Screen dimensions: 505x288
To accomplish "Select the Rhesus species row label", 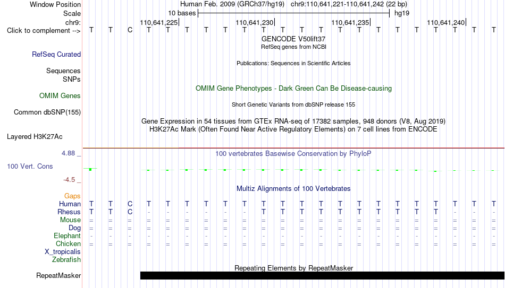I will pyautogui.click(x=69, y=212).
